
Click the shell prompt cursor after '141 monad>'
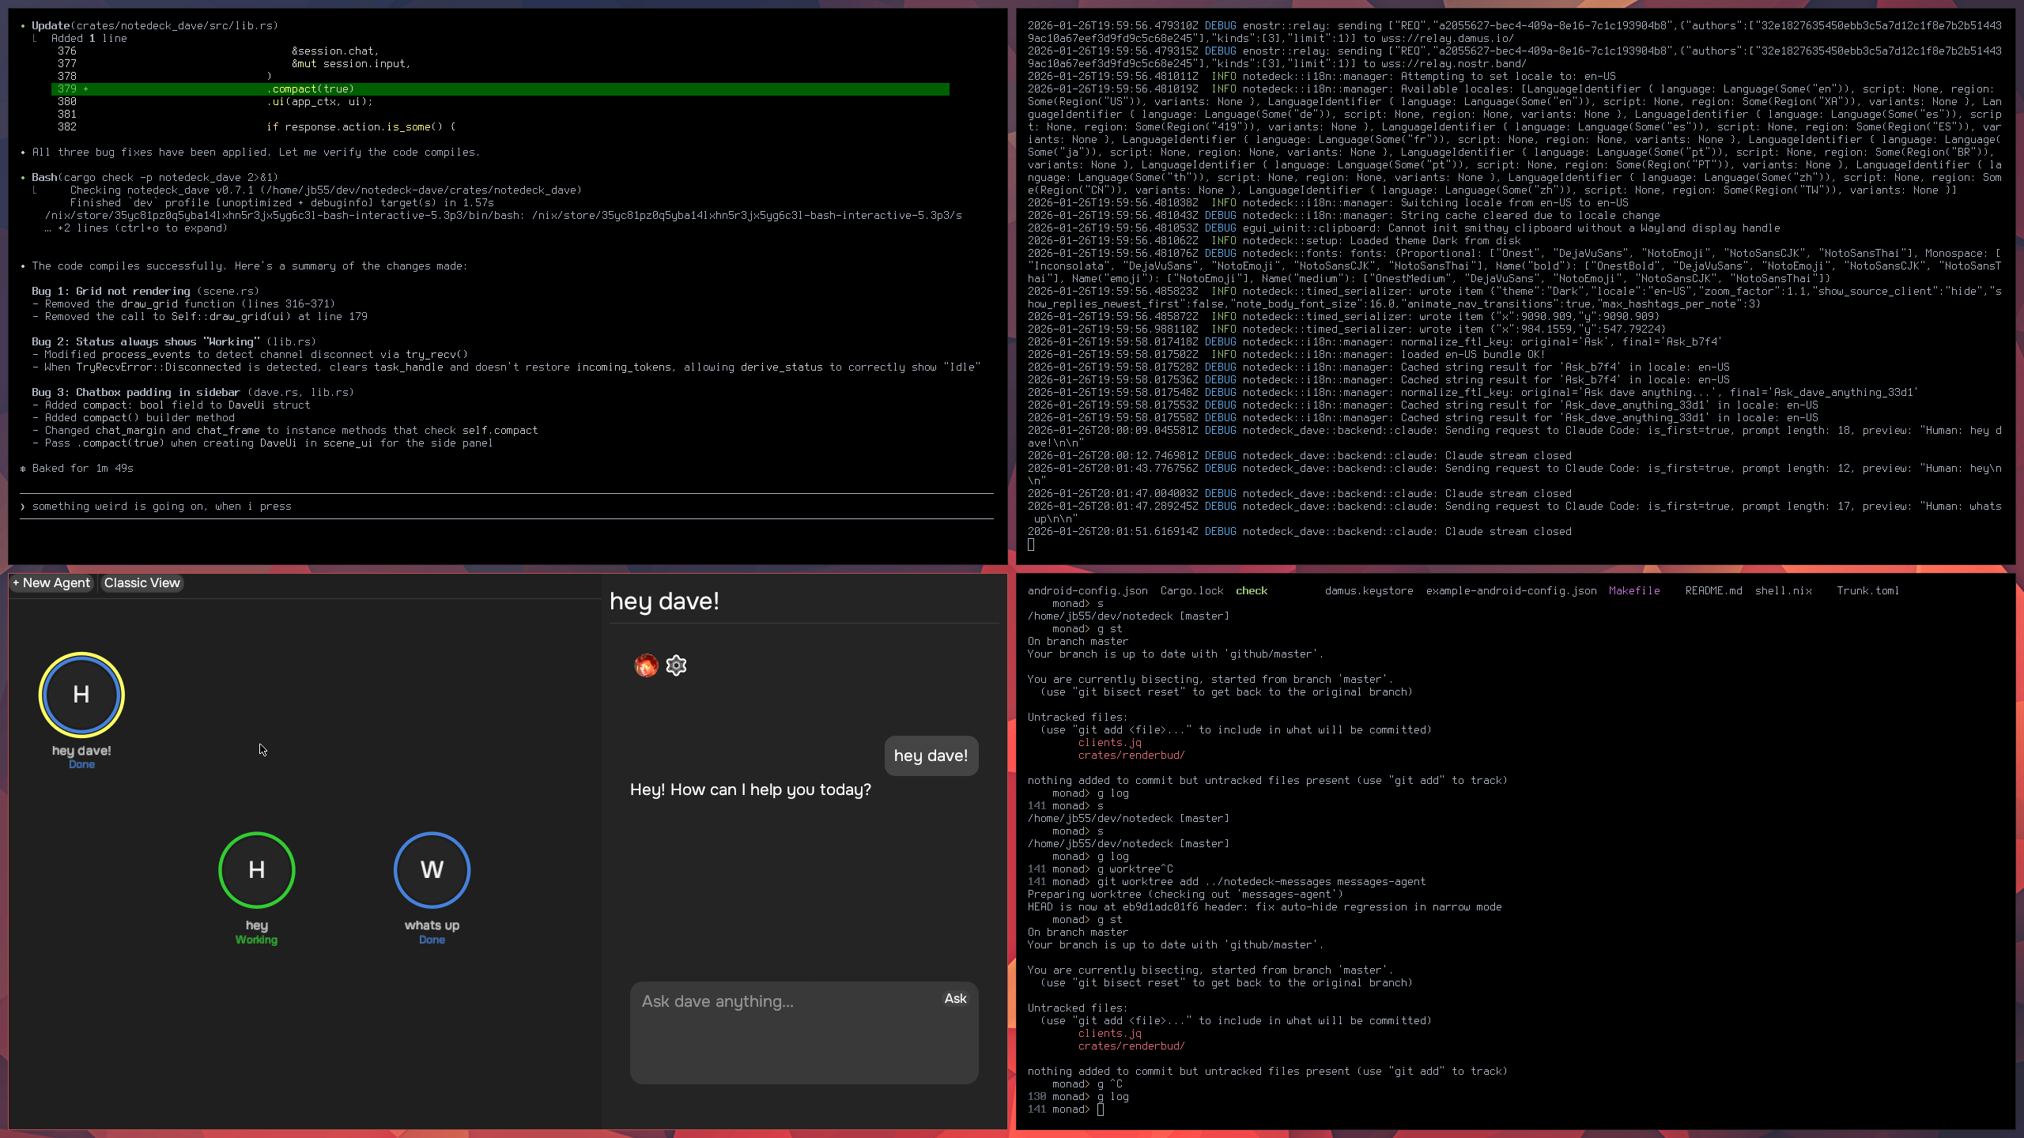point(1100,1110)
